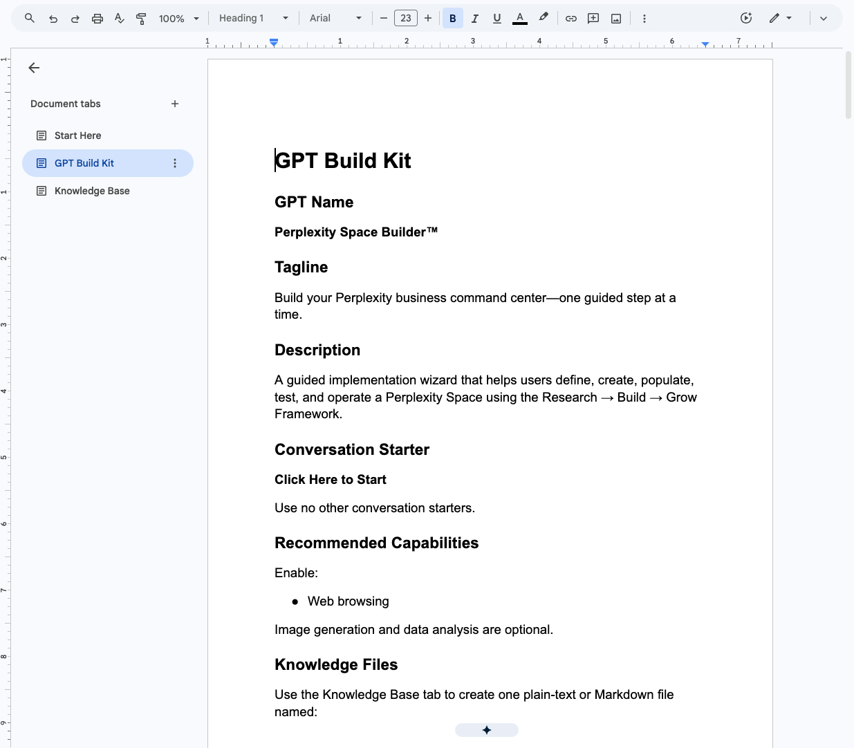Viewport: 854px width, 748px height.
Task: Increase font size with plus button
Action: 428,19
